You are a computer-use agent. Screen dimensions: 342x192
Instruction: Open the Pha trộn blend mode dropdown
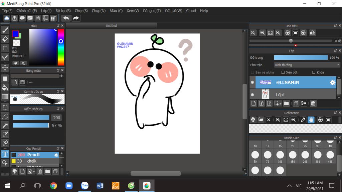[307, 65]
